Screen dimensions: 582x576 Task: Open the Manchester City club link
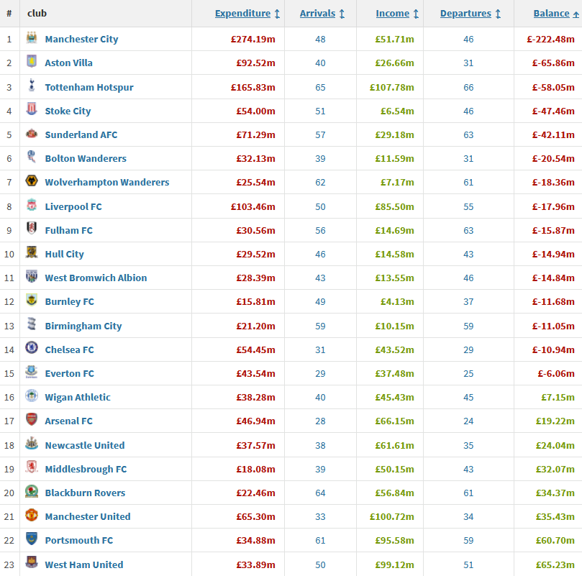coord(82,39)
